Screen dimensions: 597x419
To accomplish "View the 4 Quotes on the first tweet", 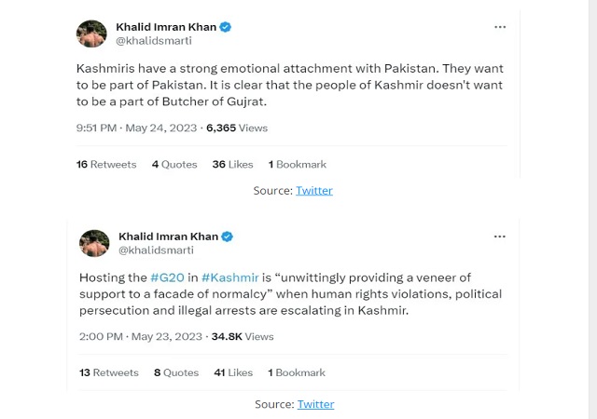I will [x=174, y=164].
